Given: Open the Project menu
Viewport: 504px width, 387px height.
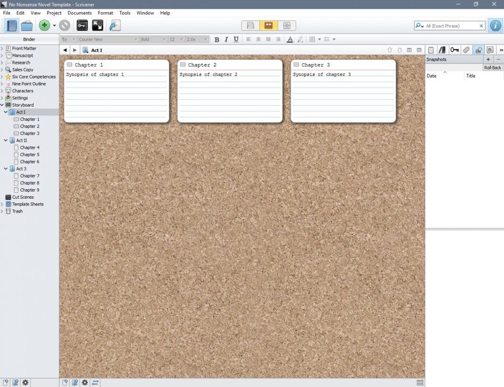Looking at the screenshot, I should tap(54, 13).
